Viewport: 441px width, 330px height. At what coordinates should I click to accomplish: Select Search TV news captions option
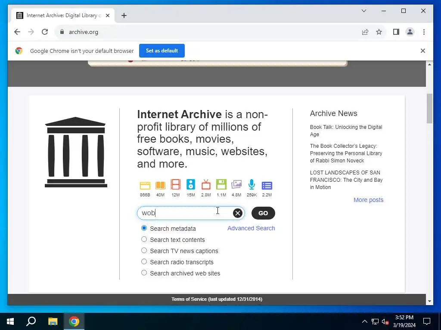144,251
